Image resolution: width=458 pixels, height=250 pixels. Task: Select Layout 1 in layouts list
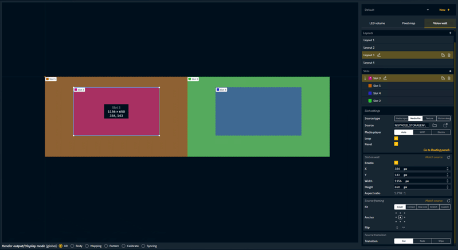(x=408, y=40)
